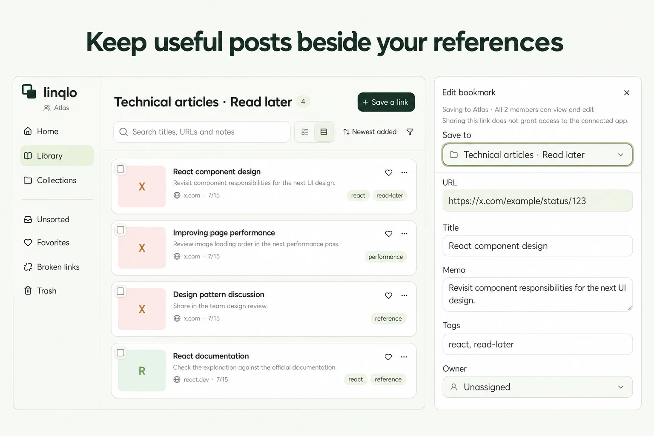Click the linqlo logo icon

point(29,92)
